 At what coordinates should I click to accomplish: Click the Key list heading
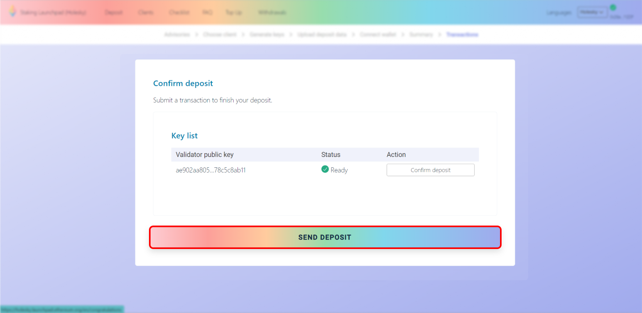pos(184,135)
